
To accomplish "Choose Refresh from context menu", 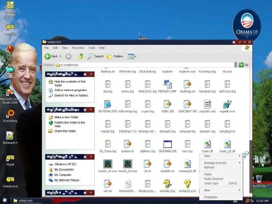I will click(x=221, y=167).
